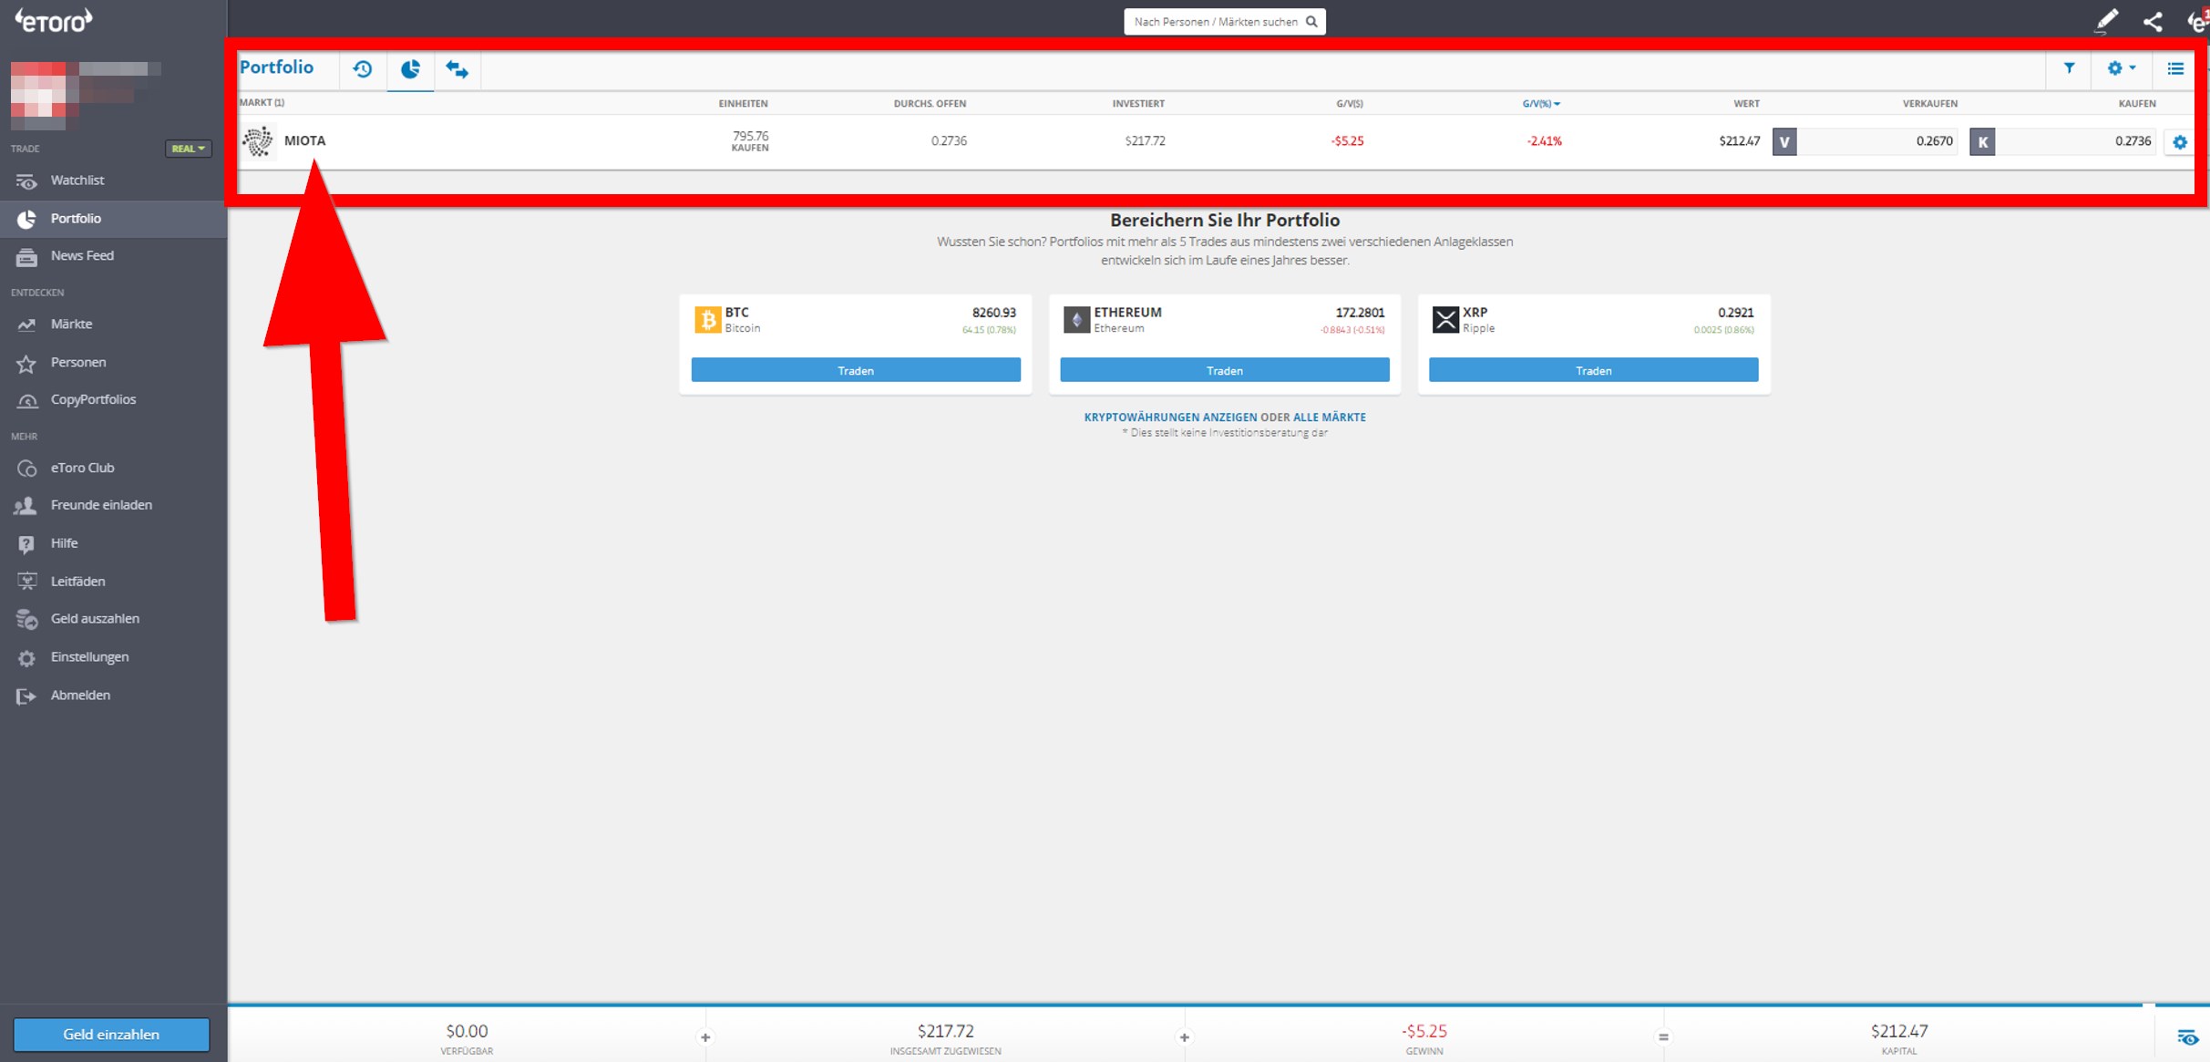Click the Leitfäden guide icon
This screenshot has width=2210, height=1062.
tap(26, 582)
